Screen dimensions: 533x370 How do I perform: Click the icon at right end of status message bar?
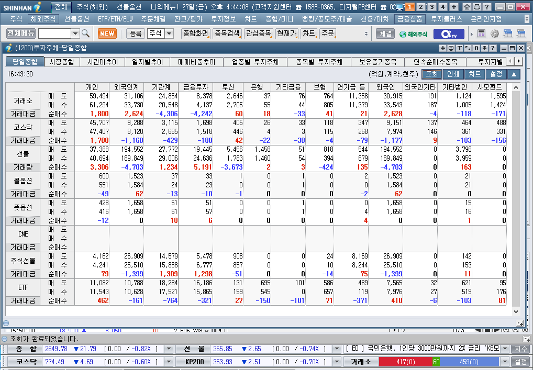[x=526, y=339]
